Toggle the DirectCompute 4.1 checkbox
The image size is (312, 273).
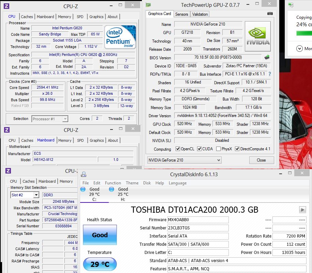point(237,149)
